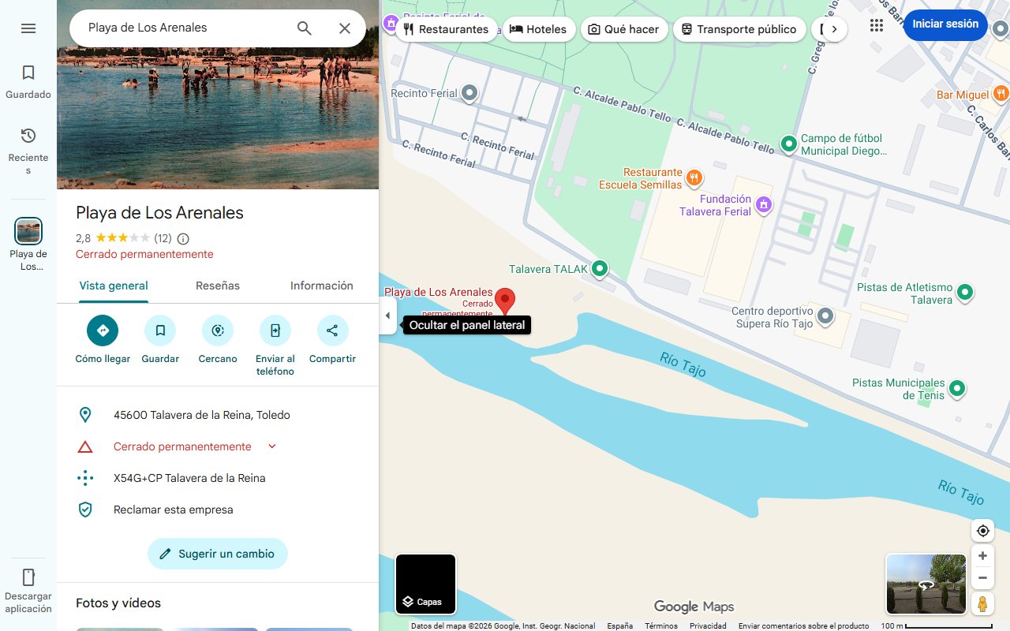The height and width of the screenshot is (631, 1010).
Task: Open the Google apps grid icon
Action: pos(876,25)
